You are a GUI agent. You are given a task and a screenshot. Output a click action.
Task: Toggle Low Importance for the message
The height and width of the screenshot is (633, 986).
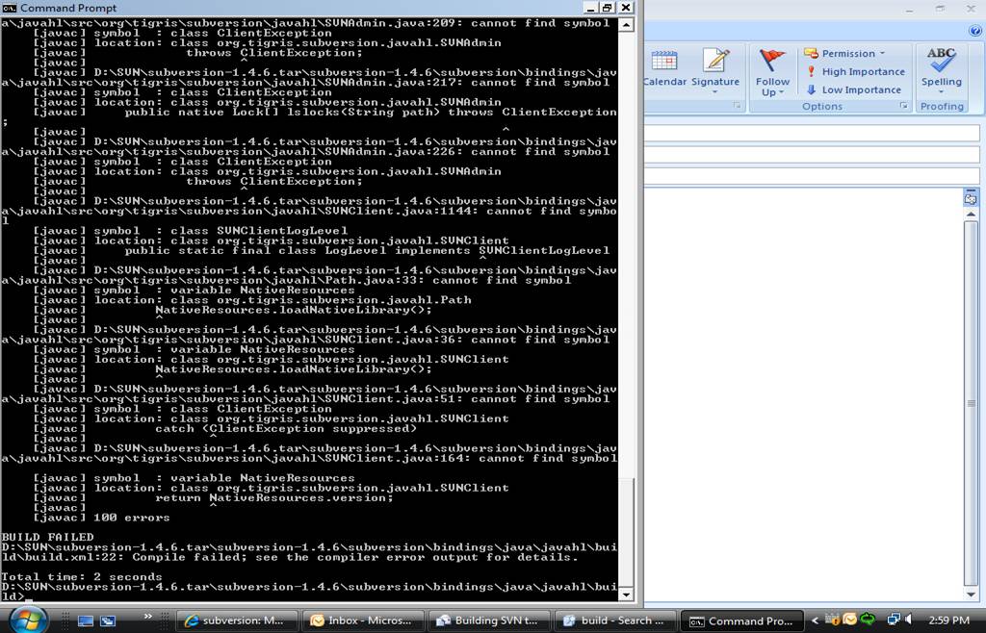pyautogui.click(x=854, y=89)
